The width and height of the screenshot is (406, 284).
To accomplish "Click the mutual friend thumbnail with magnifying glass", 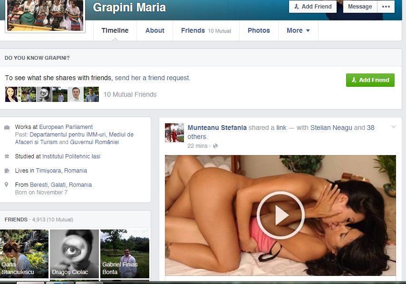I will pyautogui.click(x=44, y=94).
